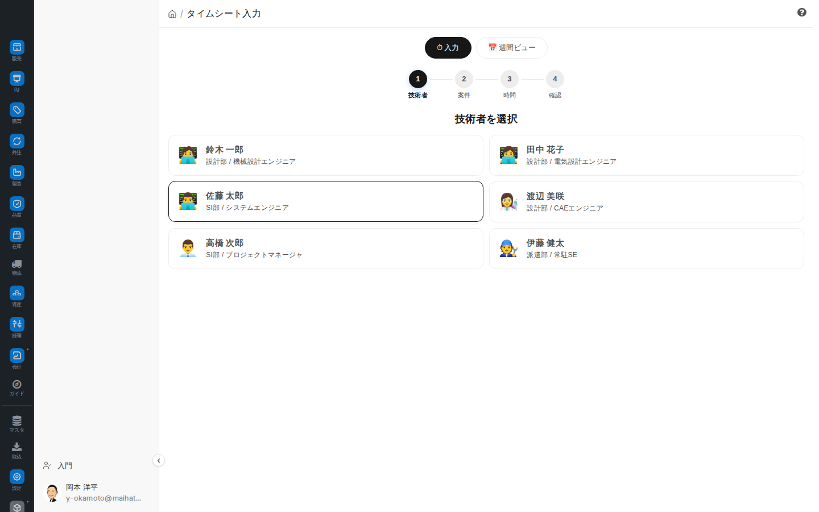
Task: Click the 入門 person icon
Action: [47, 465]
